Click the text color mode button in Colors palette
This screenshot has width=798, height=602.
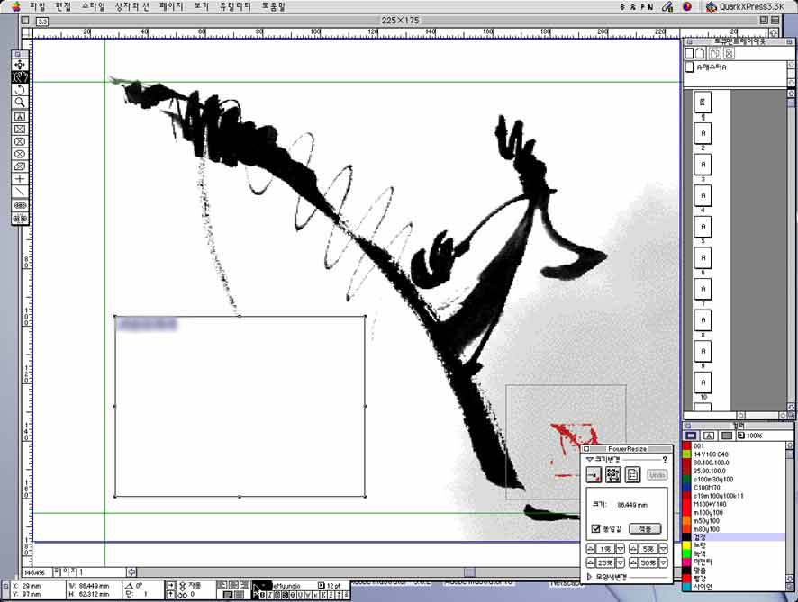click(709, 436)
